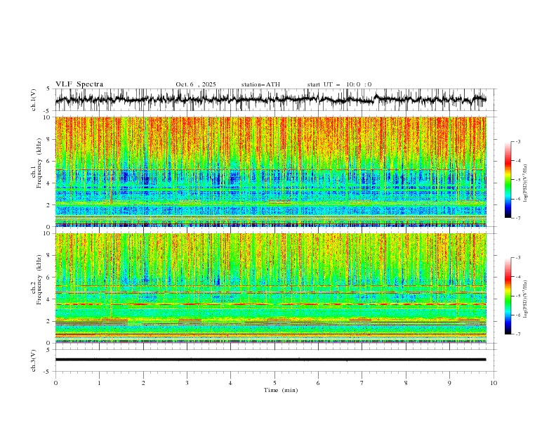Click the "start UT = 10: 0 : 0" text

pyautogui.click(x=339, y=84)
